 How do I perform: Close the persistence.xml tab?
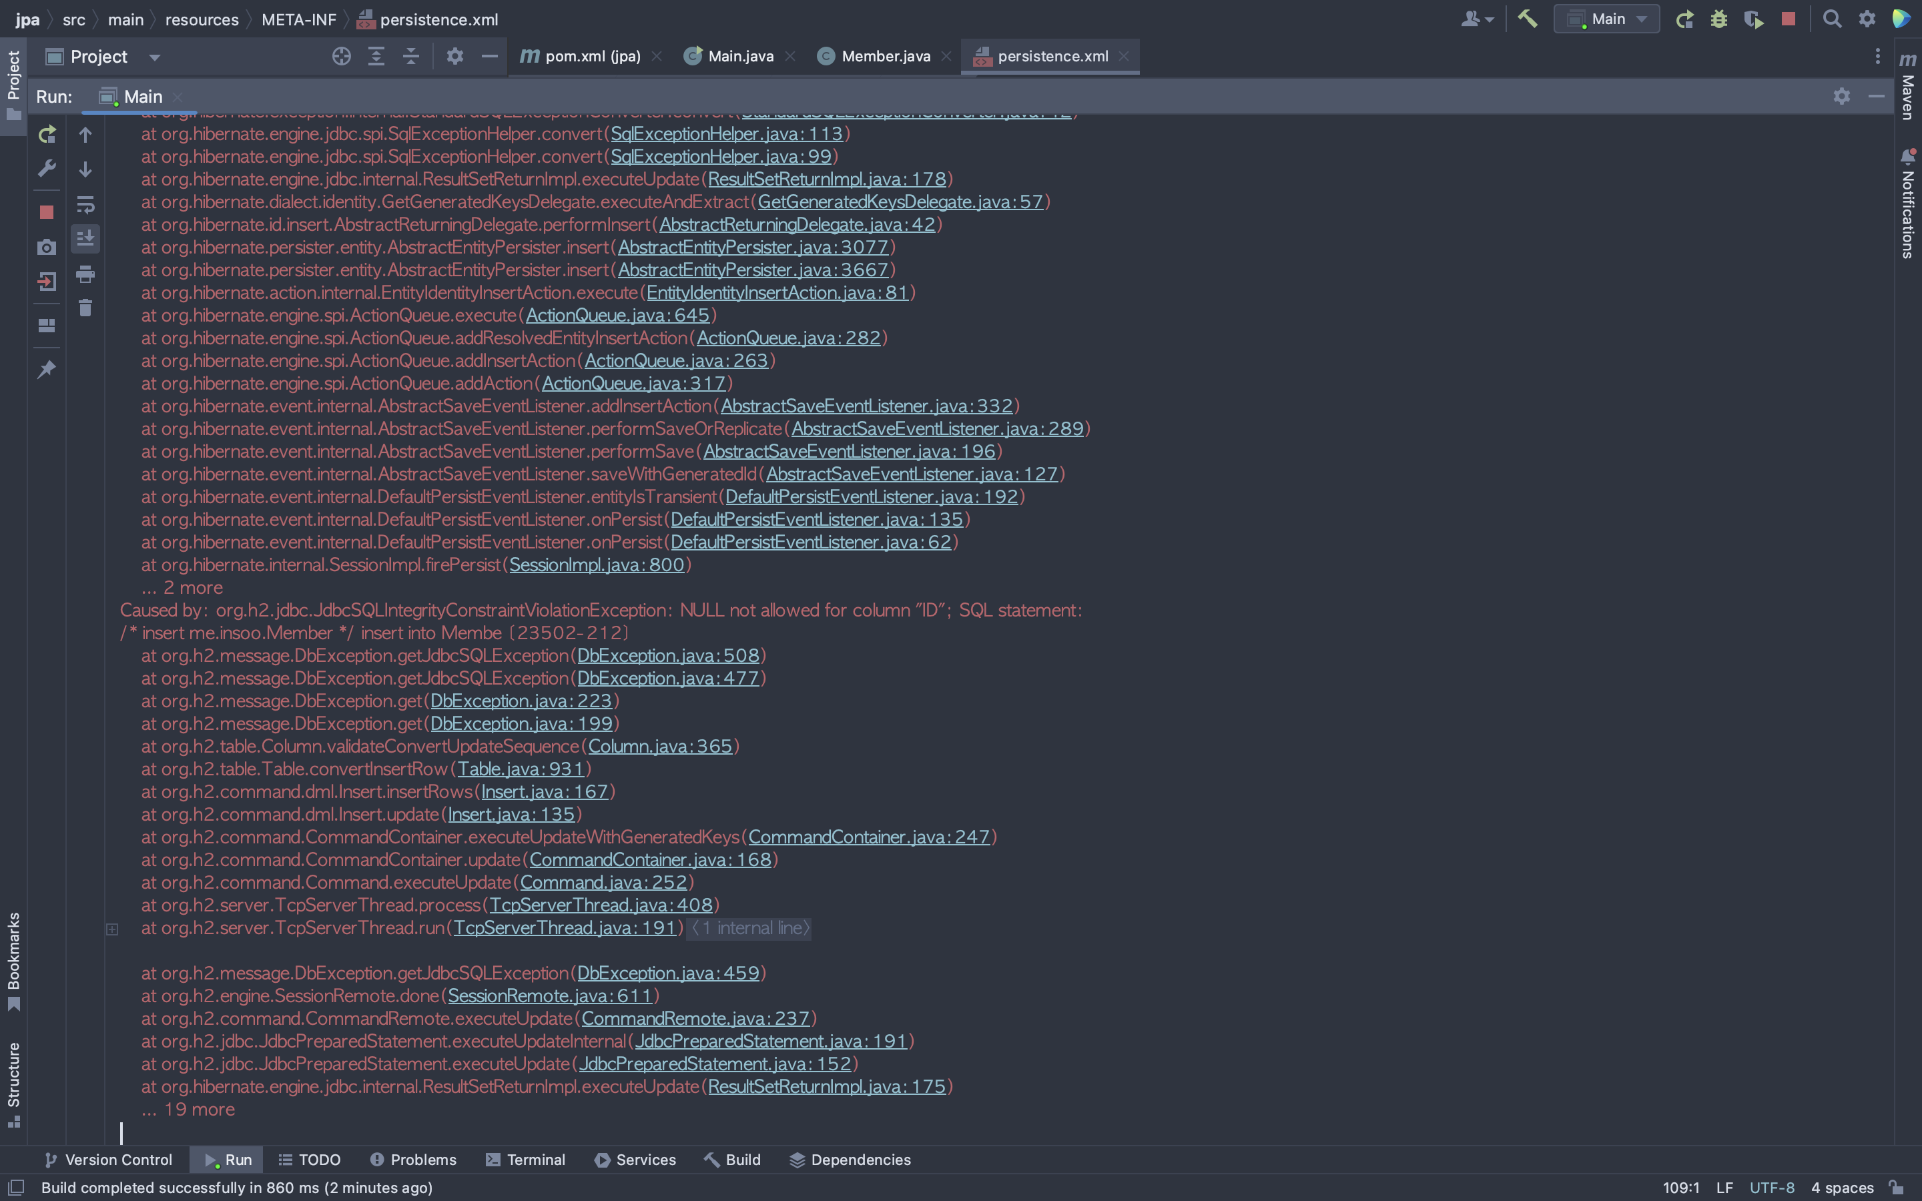pyautogui.click(x=1124, y=57)
